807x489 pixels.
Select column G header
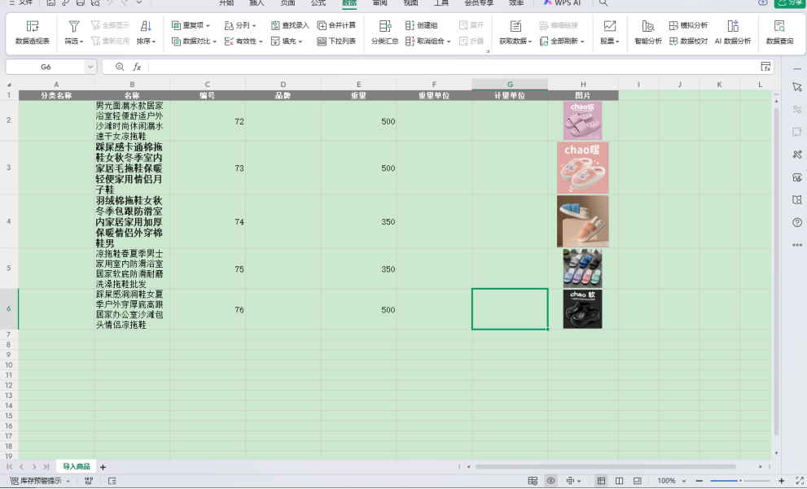click(x=510, y=85)
